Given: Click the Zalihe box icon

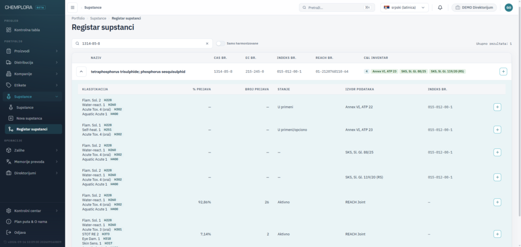Looking at the screenshot, I should [9, 150].
